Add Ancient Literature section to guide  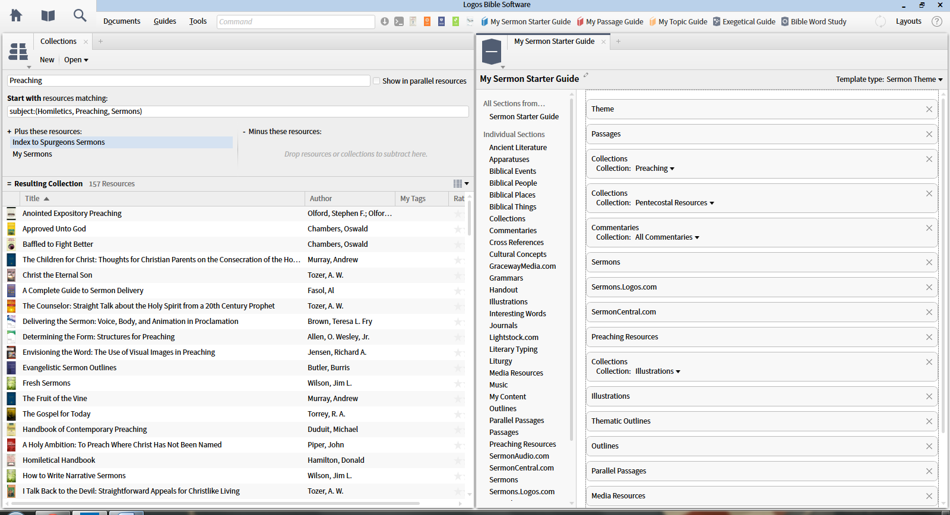tap(518, 148)
